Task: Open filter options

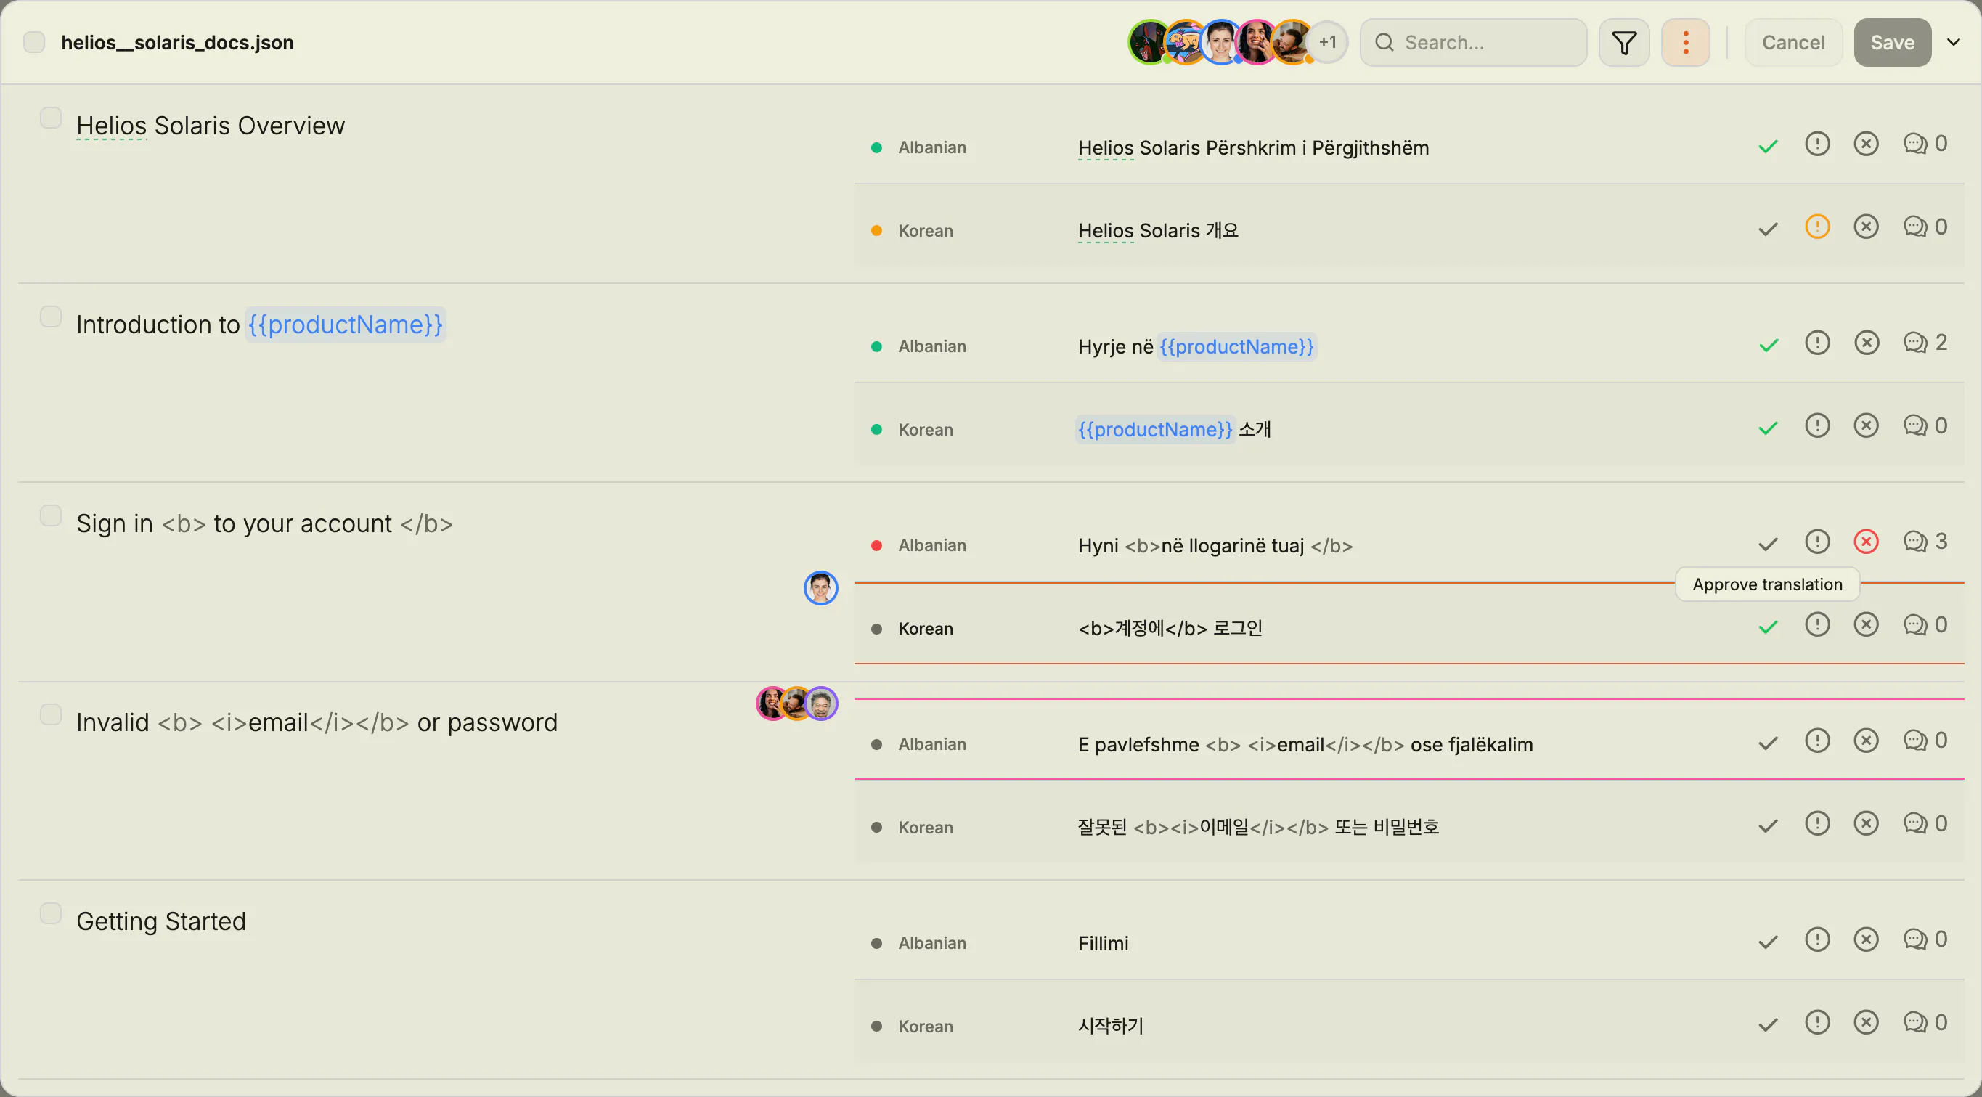Action: coord(1624,42)
